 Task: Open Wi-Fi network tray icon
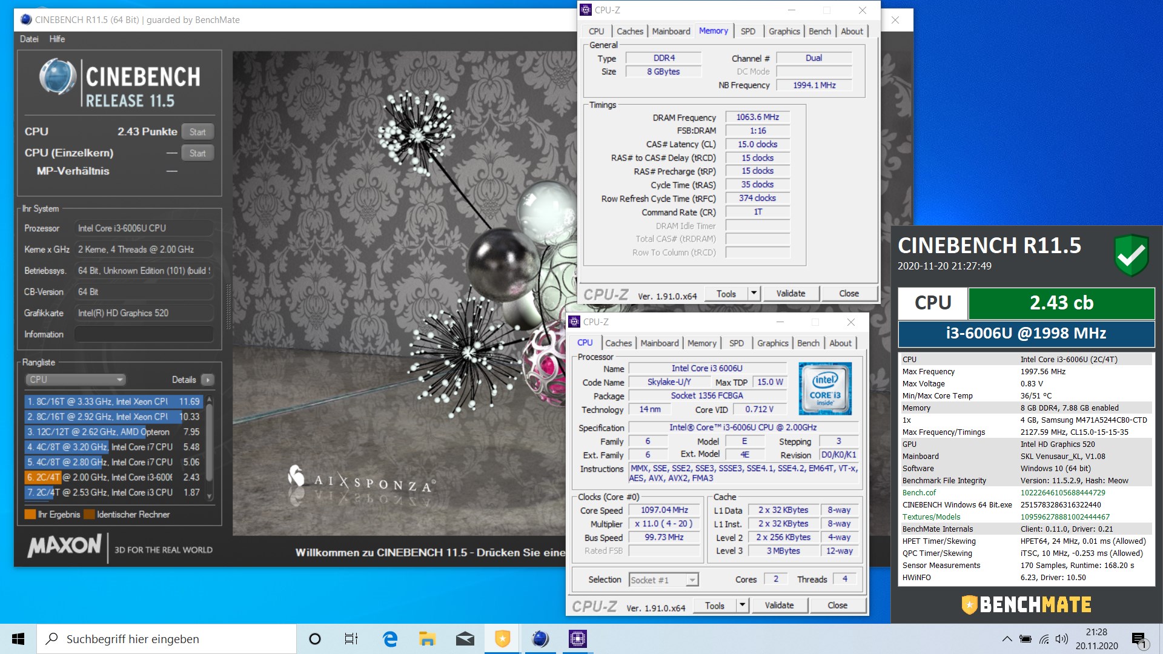[1044, 639]
